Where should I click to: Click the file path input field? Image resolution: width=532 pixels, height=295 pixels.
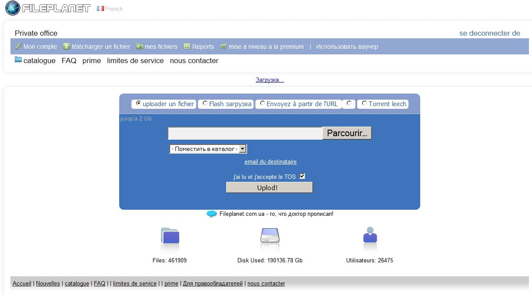tap(245, 133)
